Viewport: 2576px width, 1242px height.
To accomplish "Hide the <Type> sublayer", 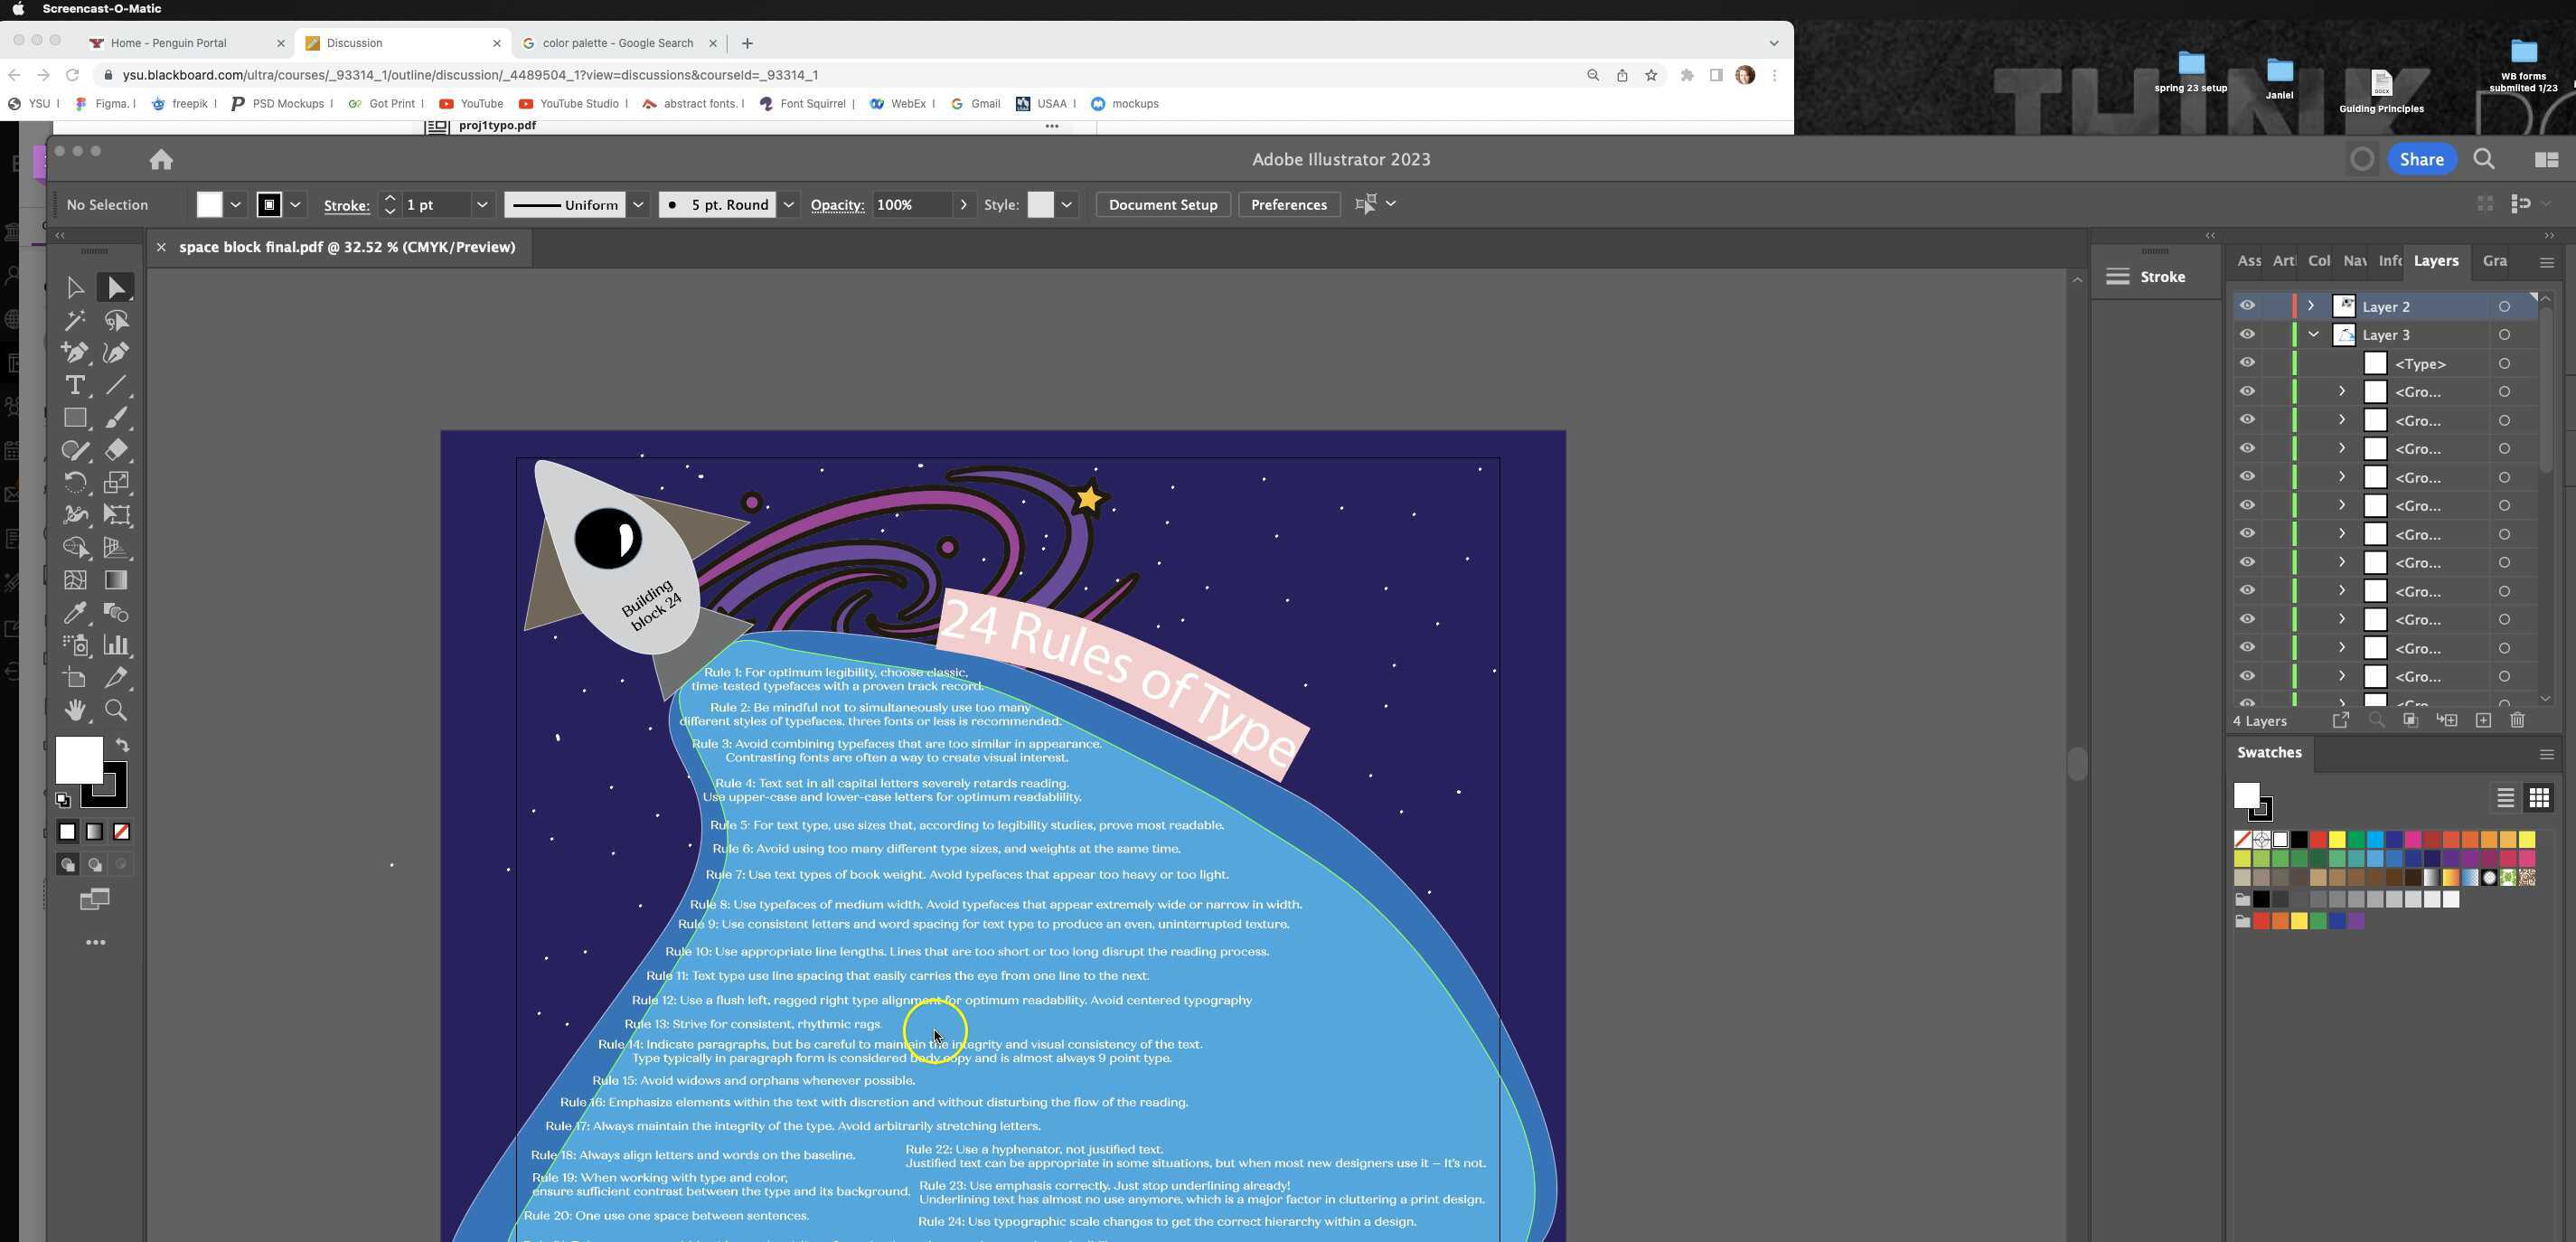I will point(2247,363).
